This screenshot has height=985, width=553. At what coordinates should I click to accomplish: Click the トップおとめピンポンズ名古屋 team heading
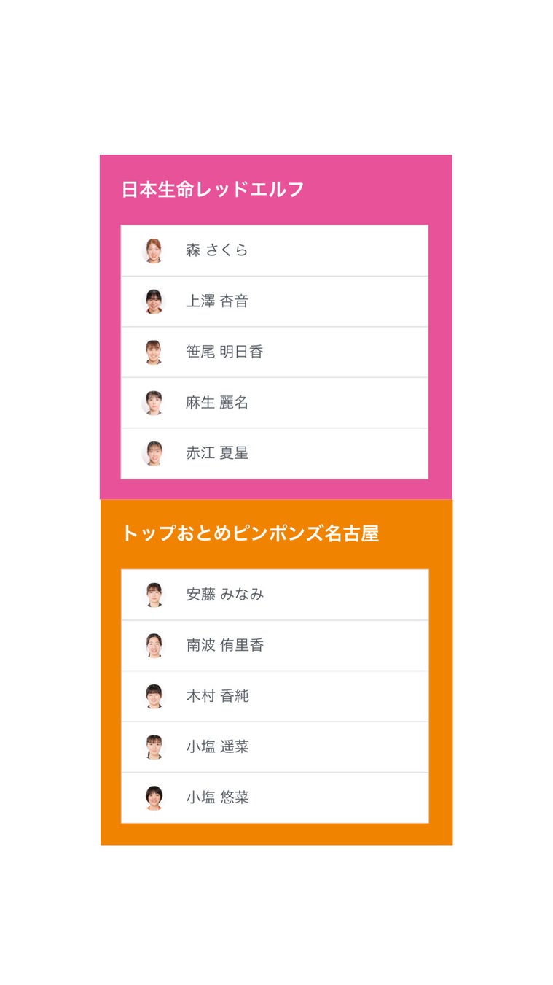tap(250, 533)
